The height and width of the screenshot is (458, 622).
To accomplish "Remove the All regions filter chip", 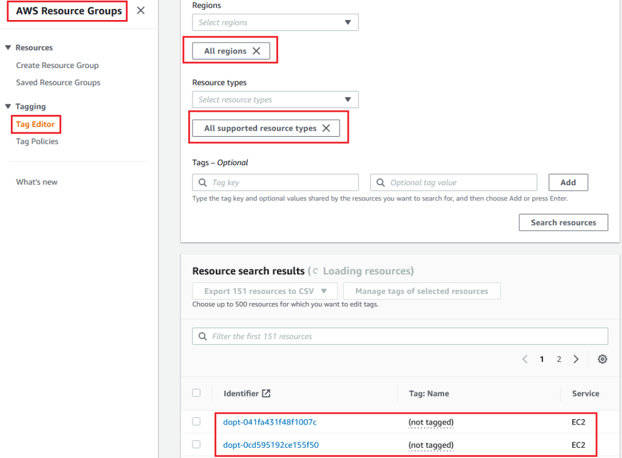I will pos(256,51).
